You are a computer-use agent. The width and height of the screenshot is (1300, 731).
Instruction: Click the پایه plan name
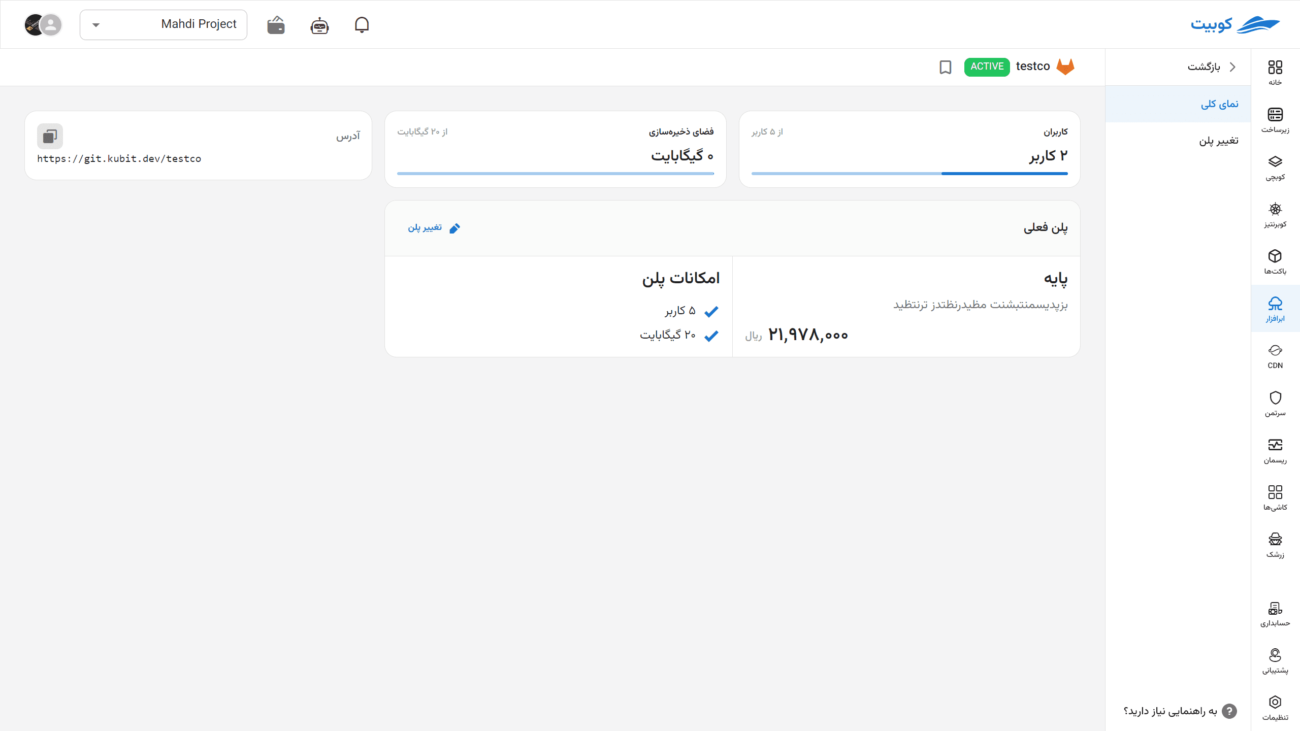1056,278
